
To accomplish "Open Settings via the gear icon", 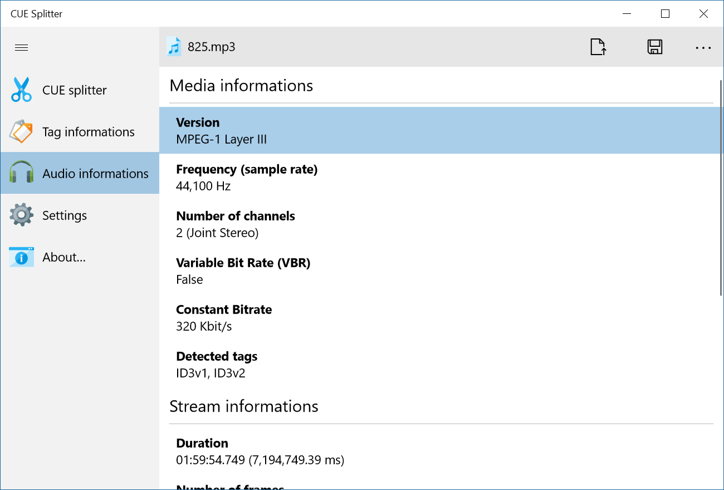I will pyautogui.click(x=21, y=215).
